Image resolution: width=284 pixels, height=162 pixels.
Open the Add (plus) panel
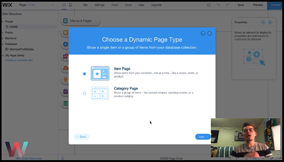(65, 44)
